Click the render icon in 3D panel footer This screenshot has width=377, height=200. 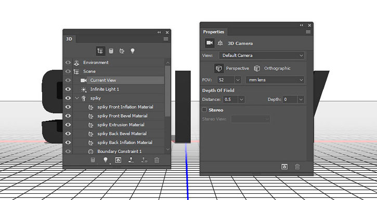pyautogui.click(x=118, y=160)
